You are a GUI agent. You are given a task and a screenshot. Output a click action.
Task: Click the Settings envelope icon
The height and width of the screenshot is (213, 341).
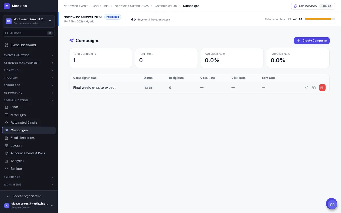click(x=7, y=169)
